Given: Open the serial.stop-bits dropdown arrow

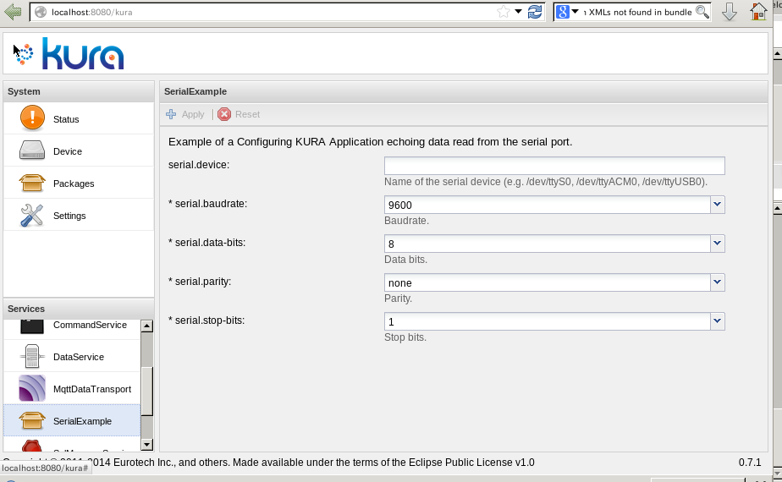Looking at the screenshot, I should pyautogui.click(x=717, y=321).
